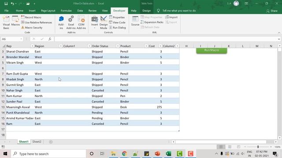Open Chrome from the taskbar
The image size is (282, 158).
coord(124,154)
